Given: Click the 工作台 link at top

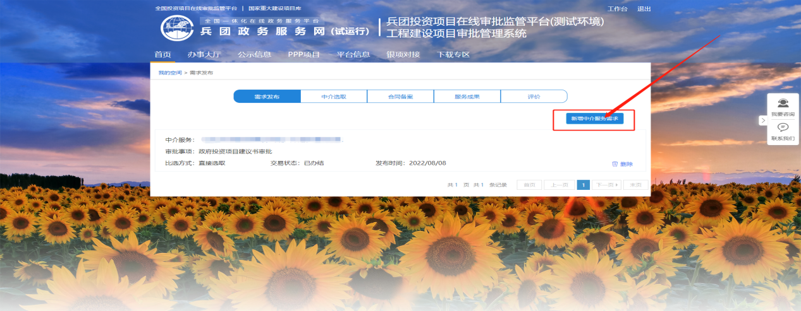Looking at the screenshot, I should (x=617, y=9).
